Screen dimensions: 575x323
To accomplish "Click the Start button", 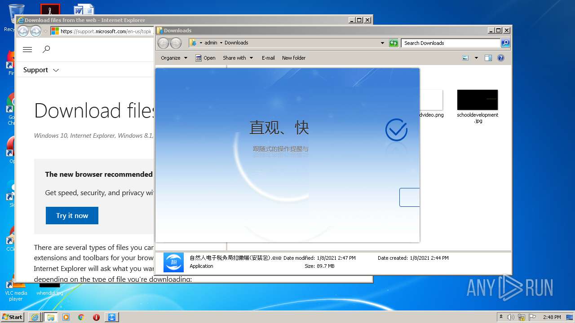I will tap(13, 317).
